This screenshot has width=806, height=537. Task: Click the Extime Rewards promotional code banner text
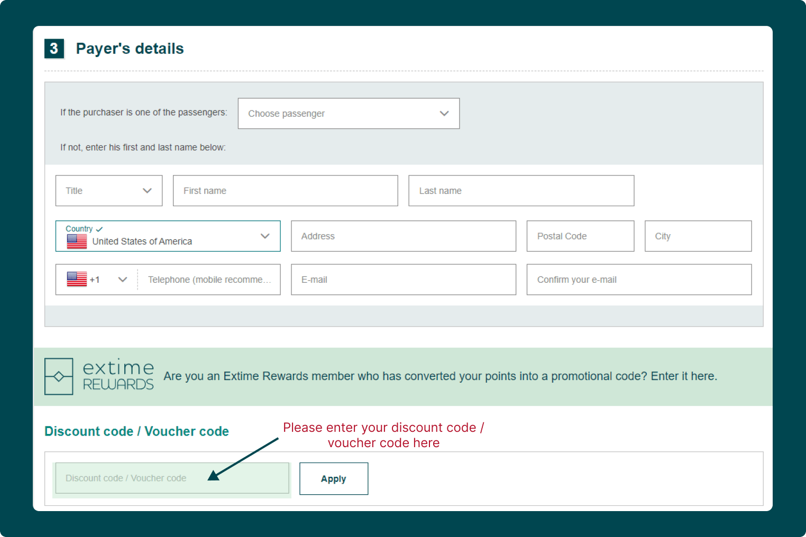[x=441, y=376]
